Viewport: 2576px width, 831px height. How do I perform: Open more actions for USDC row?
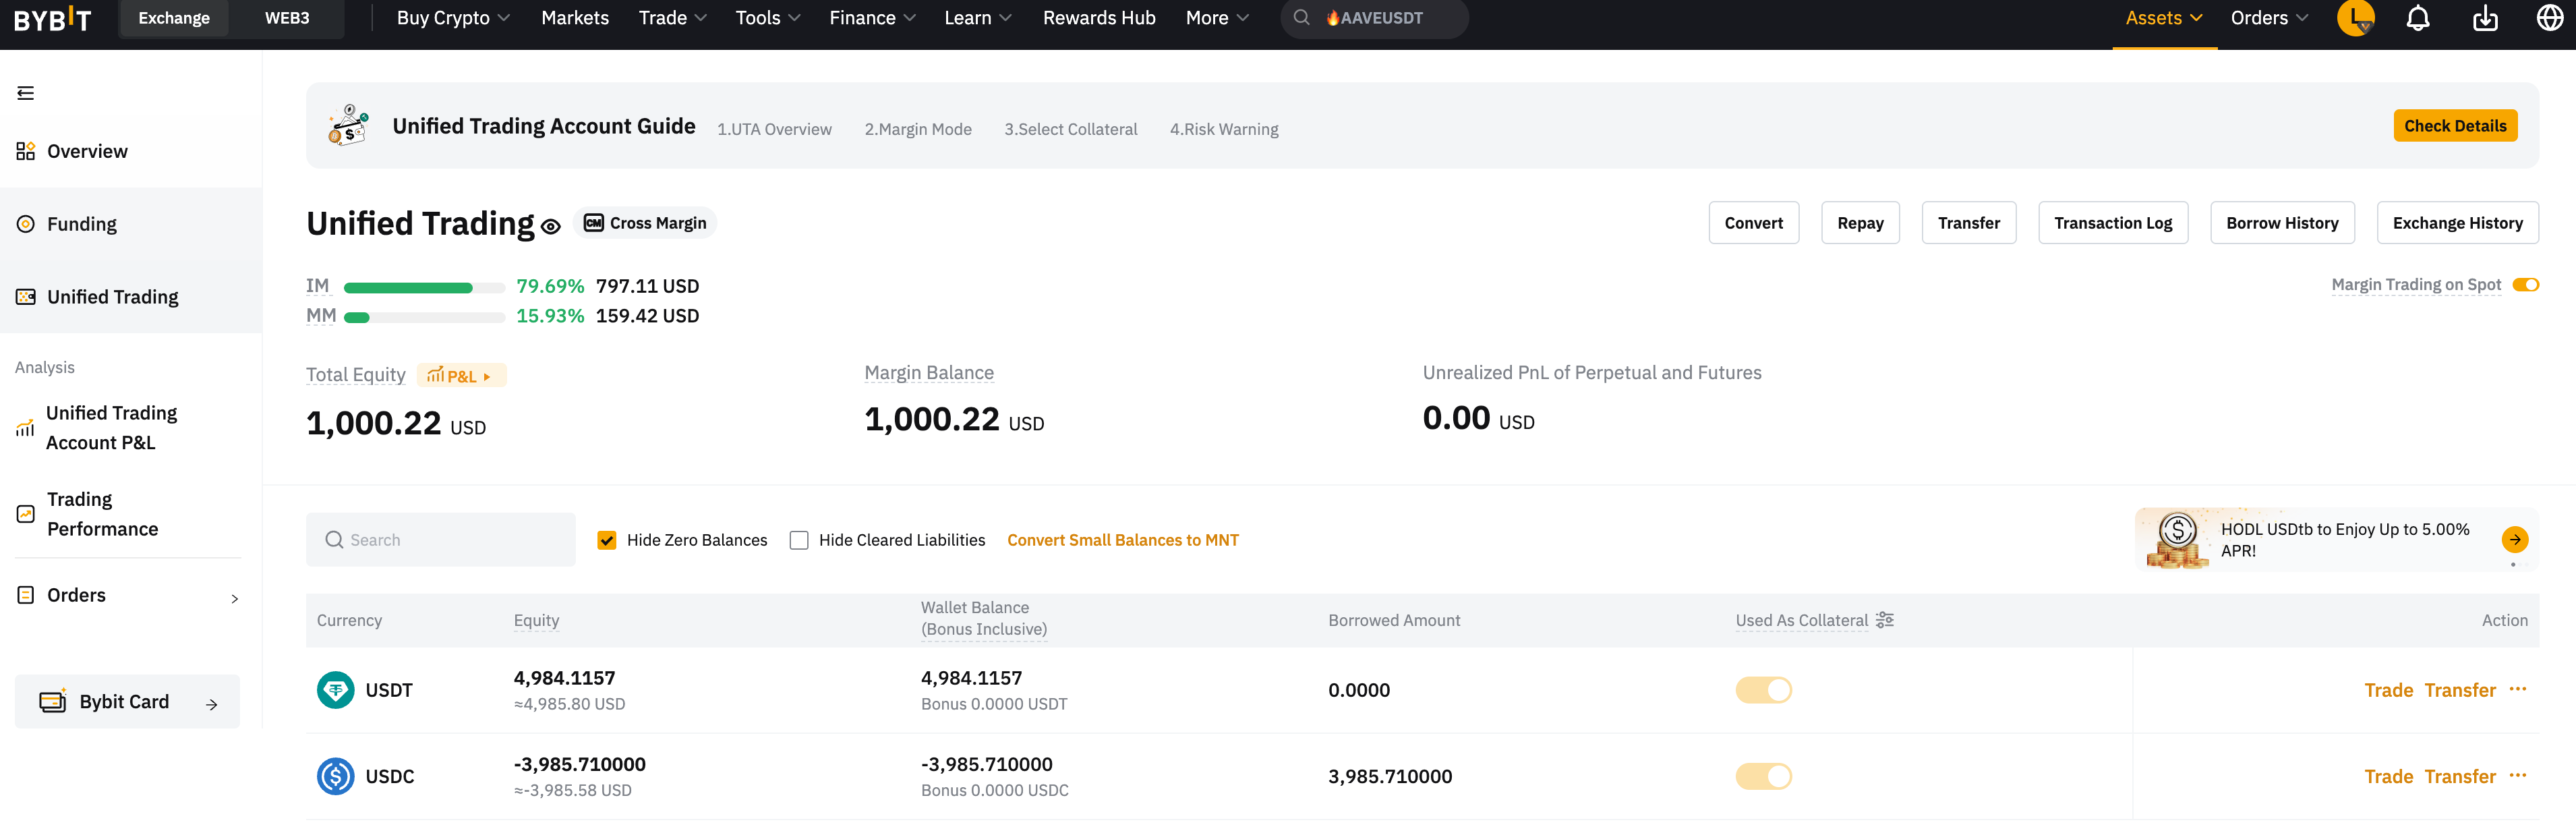click(x=2518, y=775)
